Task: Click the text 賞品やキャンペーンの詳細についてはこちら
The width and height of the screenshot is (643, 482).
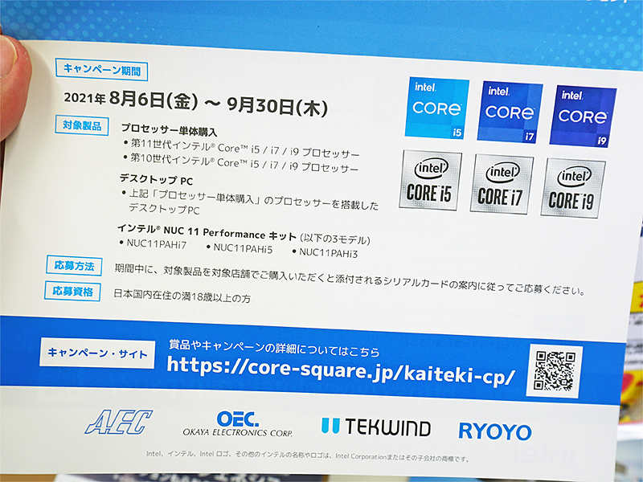Action: pyautogui.click(x=274, y=348)
